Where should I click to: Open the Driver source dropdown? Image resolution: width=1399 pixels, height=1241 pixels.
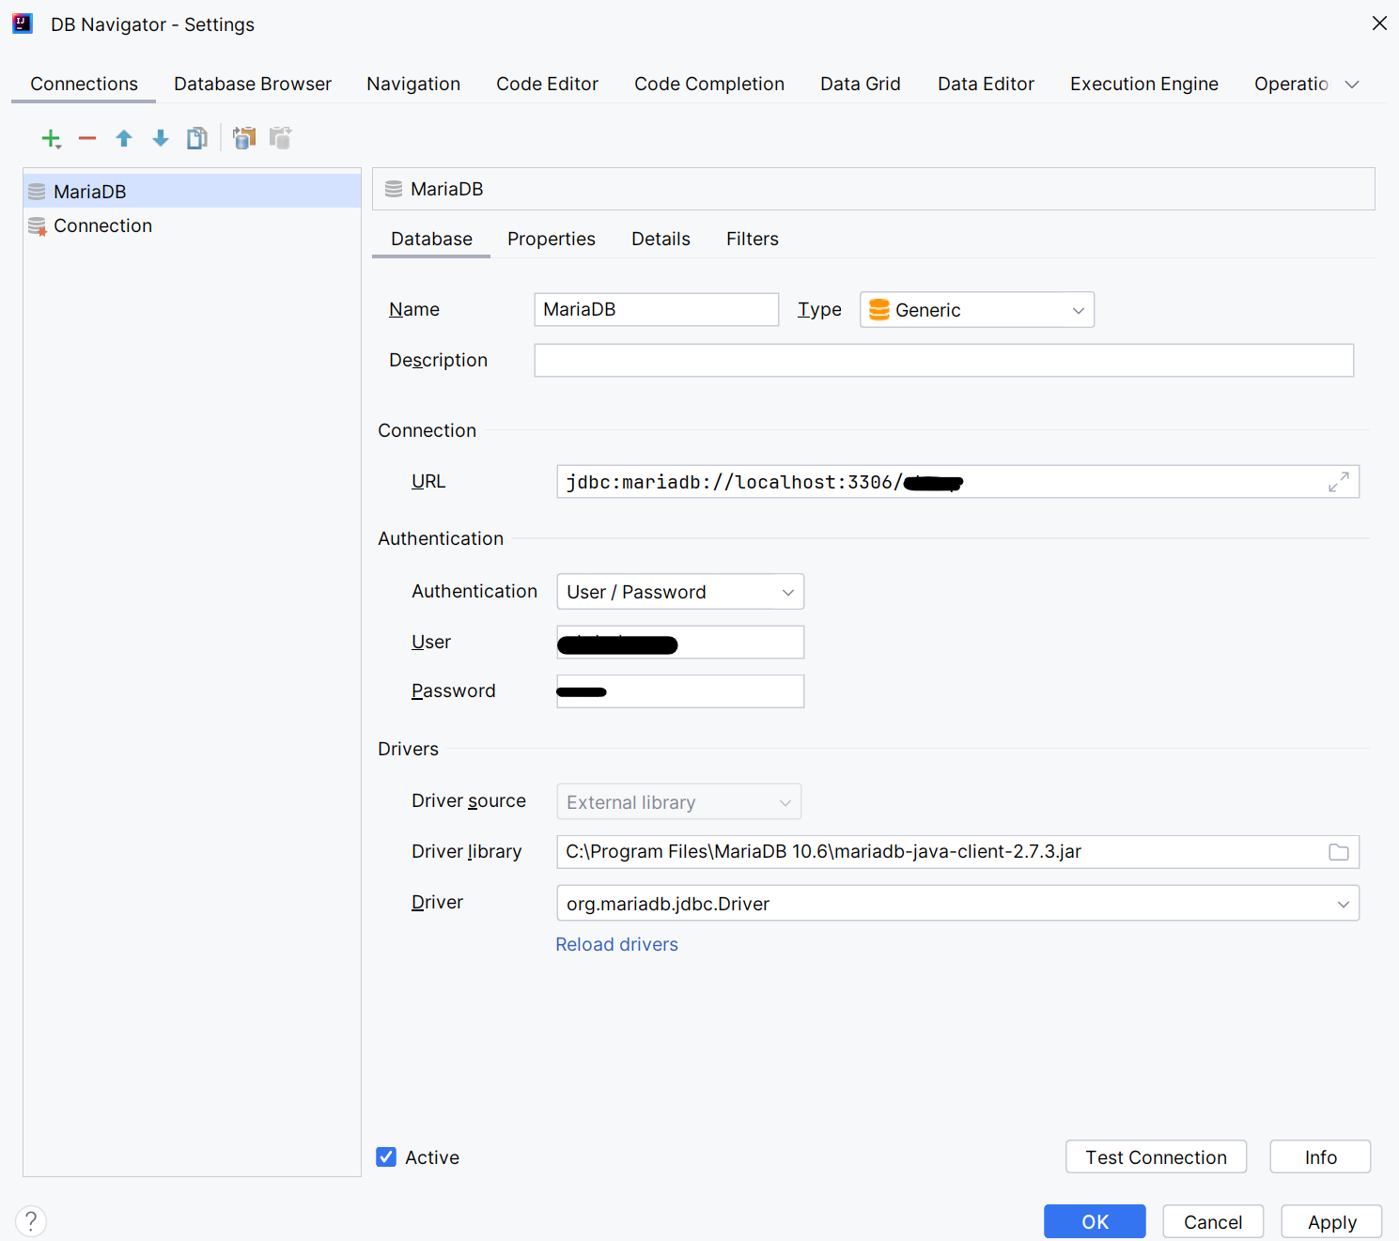[x=679, y=802]
